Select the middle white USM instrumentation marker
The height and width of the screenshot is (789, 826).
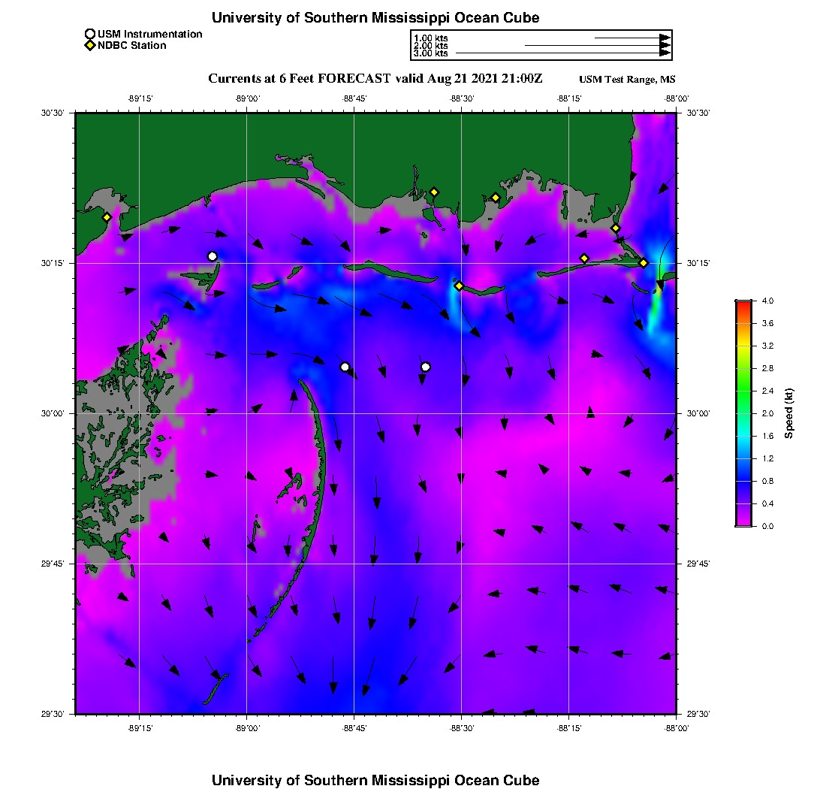click(x=345, y=367)
